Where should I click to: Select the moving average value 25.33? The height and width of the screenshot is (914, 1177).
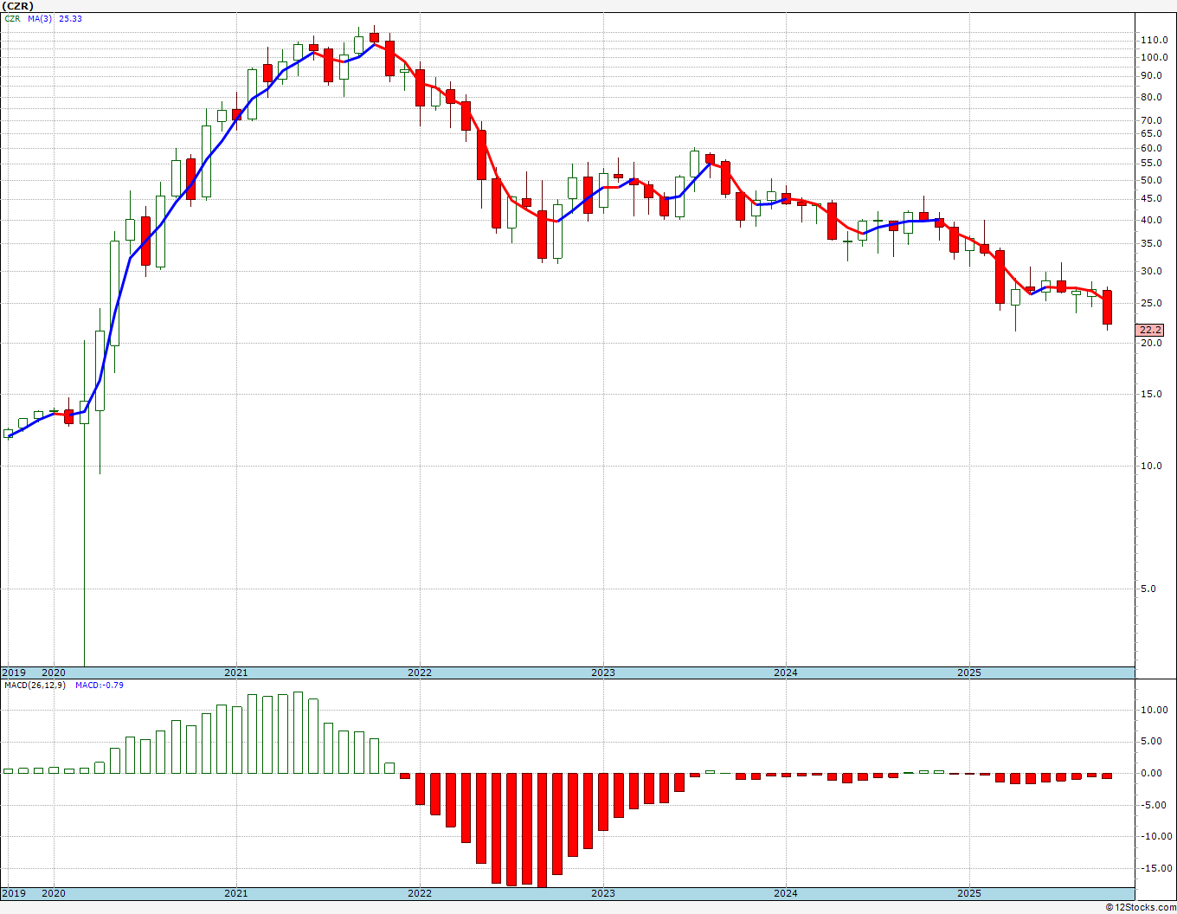(70, 18)
